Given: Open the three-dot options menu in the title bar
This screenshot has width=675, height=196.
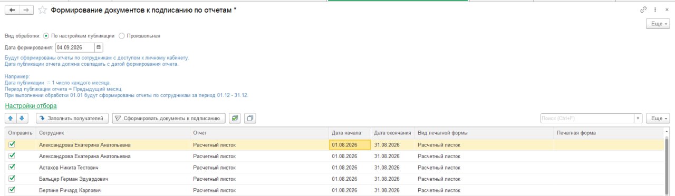Looking at the screenshot, I should (x=655, y=9).
